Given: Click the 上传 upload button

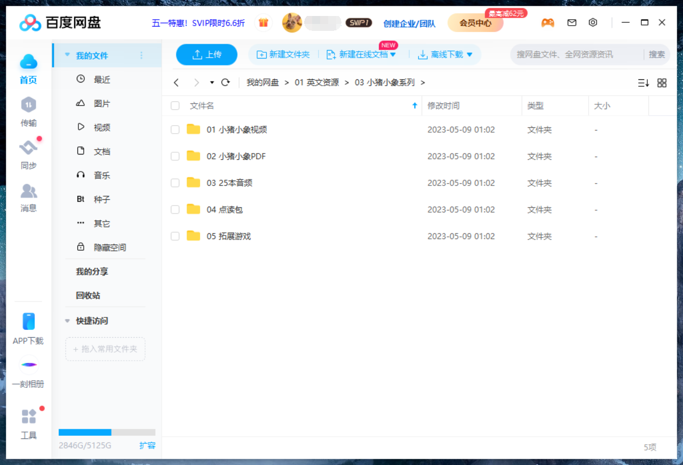Looking at the screenshot, I should [207, 54].
